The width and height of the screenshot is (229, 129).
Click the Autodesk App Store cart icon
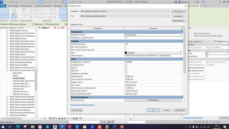tap(198, 2)
